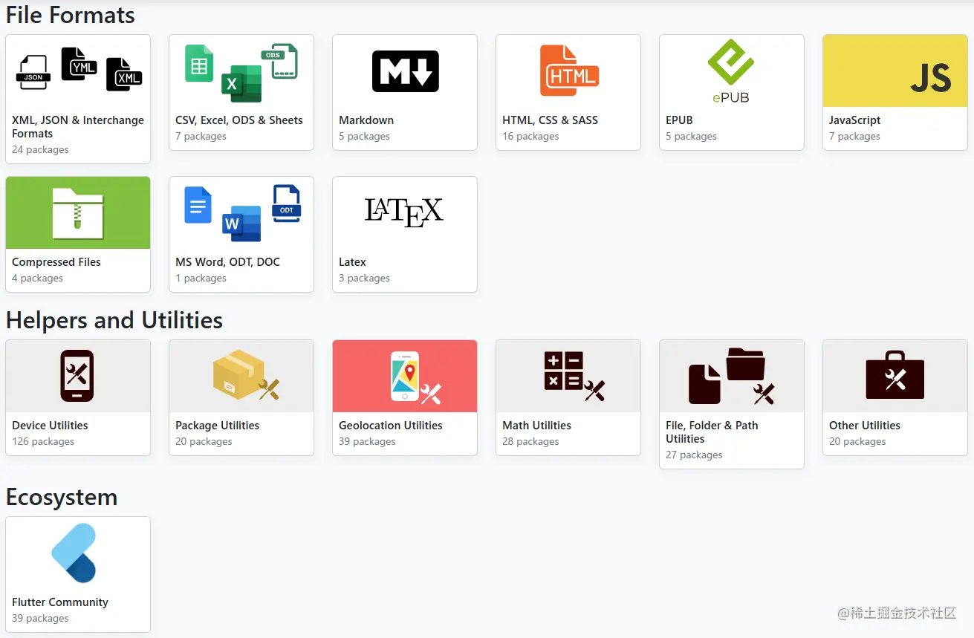Image resolution: width=974 pixels, height=638 pixels.
Task: Click the Package Utilities box icon
Action: tap(241, 376)
